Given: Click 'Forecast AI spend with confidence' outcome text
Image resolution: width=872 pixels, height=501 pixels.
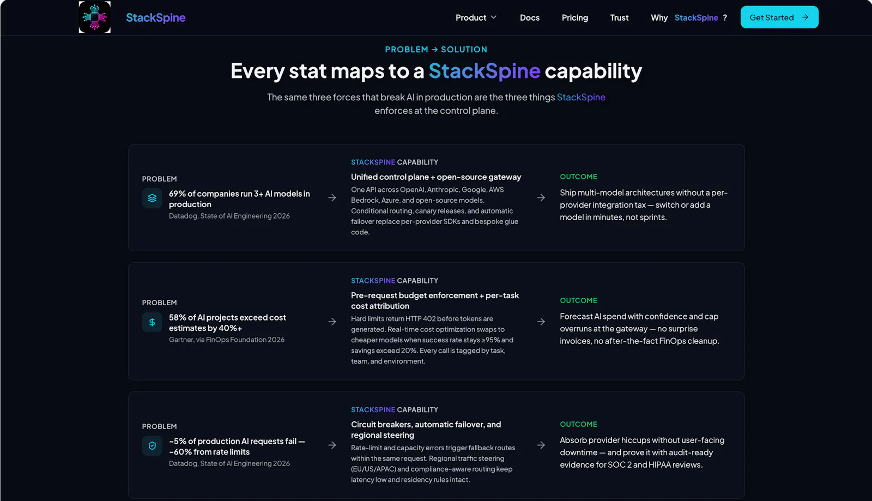Looking at the screenshot, I should (x=639, y=329).
